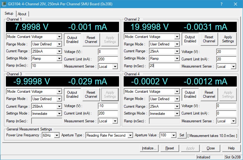Toggle Channel 4 Output Enabled button
This screenshot has width=243, height=160.
[190, 94]
